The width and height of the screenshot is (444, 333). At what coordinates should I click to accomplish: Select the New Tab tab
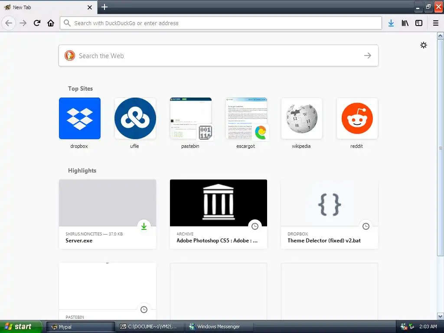coord(49,7)
